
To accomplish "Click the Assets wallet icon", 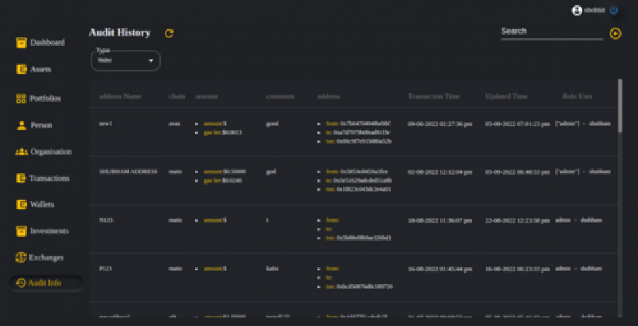I will [x=21, y=70].
